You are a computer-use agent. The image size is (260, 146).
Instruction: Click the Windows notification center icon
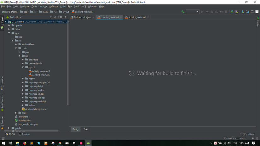click(254, 143)
